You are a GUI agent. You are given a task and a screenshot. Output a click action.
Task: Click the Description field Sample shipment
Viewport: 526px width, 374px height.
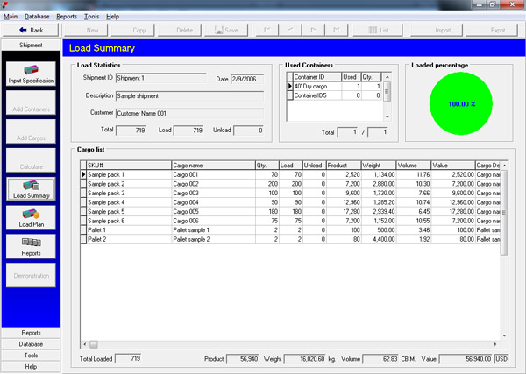click(190, 95)
